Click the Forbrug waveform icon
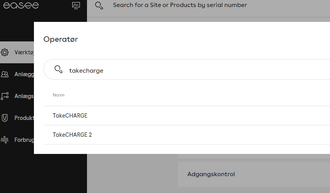 coord(5,139)
